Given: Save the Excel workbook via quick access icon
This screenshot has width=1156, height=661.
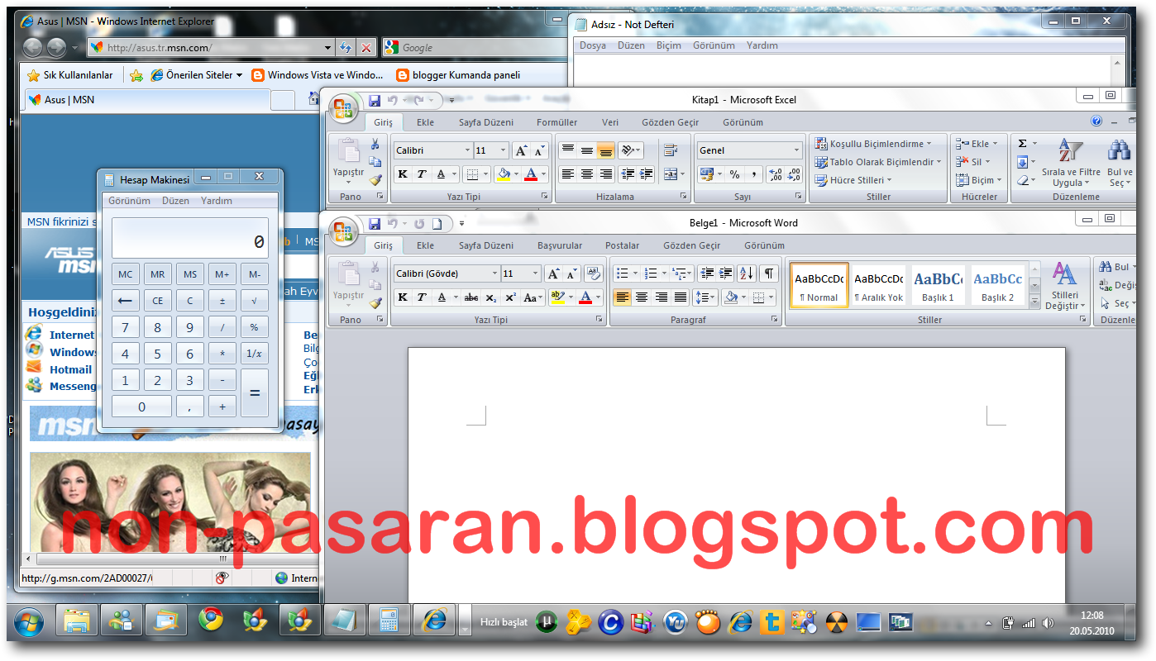Looking at the screenshot, I should point(375,100).
